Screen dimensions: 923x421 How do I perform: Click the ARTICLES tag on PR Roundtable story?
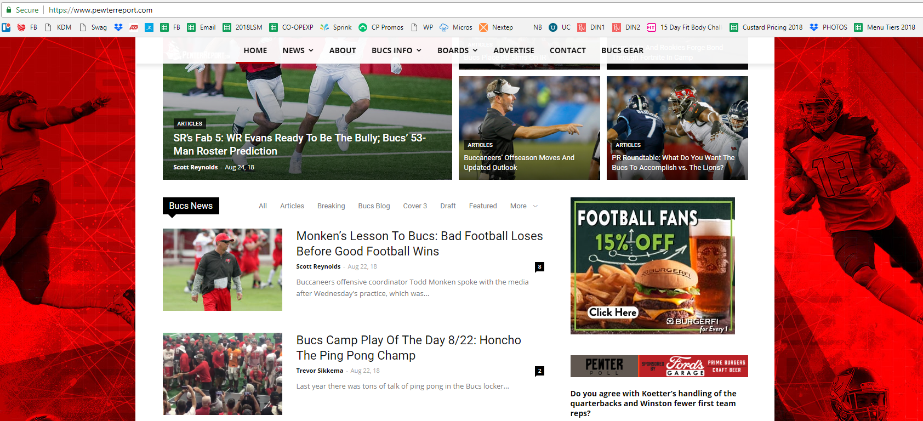point(628,145)
